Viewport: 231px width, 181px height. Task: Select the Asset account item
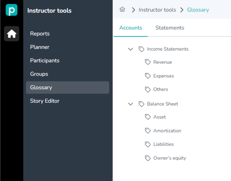coord(159,117)
